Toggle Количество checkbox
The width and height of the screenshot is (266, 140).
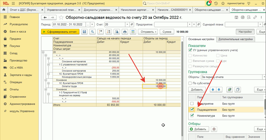tap(190, 55)
